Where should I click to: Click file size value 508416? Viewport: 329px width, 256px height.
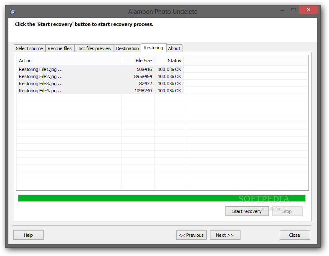tap(144, 69)
